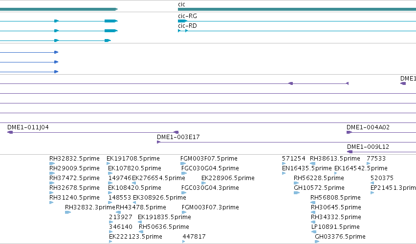Click the RH38613.5prime EST label
The width and height of the screenshot is (416, 244).
335,159
